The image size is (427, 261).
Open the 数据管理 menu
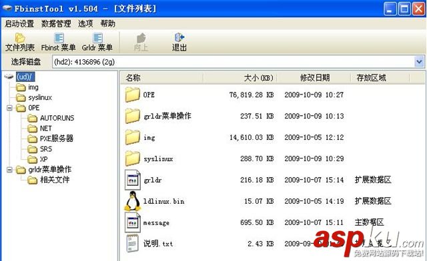point(56,24)
